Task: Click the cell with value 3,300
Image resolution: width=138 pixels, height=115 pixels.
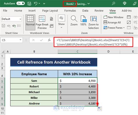Action: pyautogui.click(x=77, y=98)
